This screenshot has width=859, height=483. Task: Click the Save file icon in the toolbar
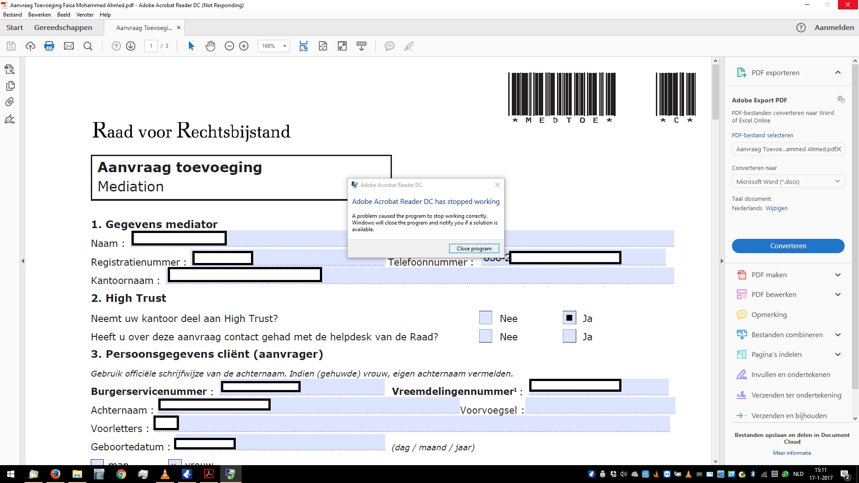[11, 46]
